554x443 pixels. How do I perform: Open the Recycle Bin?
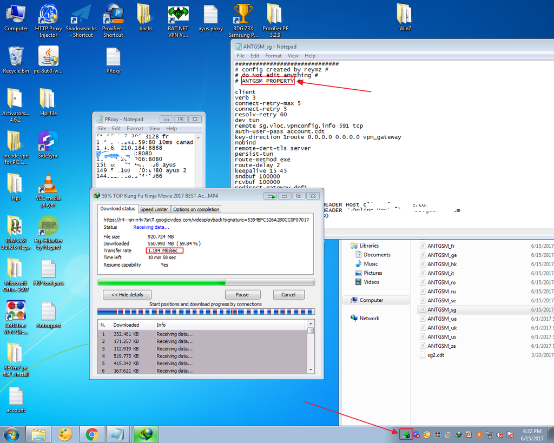(x=16, y=56)
